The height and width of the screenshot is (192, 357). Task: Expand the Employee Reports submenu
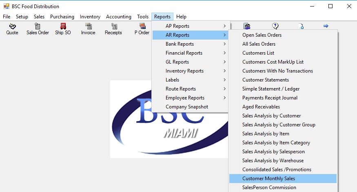click(x=190, y=98)
